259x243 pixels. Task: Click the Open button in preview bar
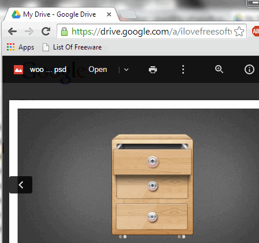tap(97, 70)
